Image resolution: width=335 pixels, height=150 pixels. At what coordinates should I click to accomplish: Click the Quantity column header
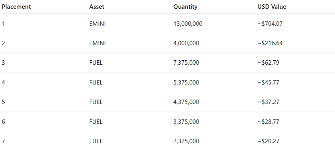[x=185, y=7]
